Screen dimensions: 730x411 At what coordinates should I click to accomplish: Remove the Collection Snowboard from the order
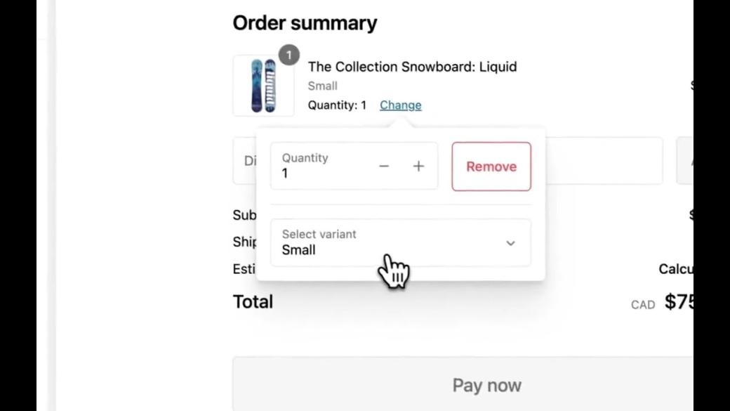(491, 167)
